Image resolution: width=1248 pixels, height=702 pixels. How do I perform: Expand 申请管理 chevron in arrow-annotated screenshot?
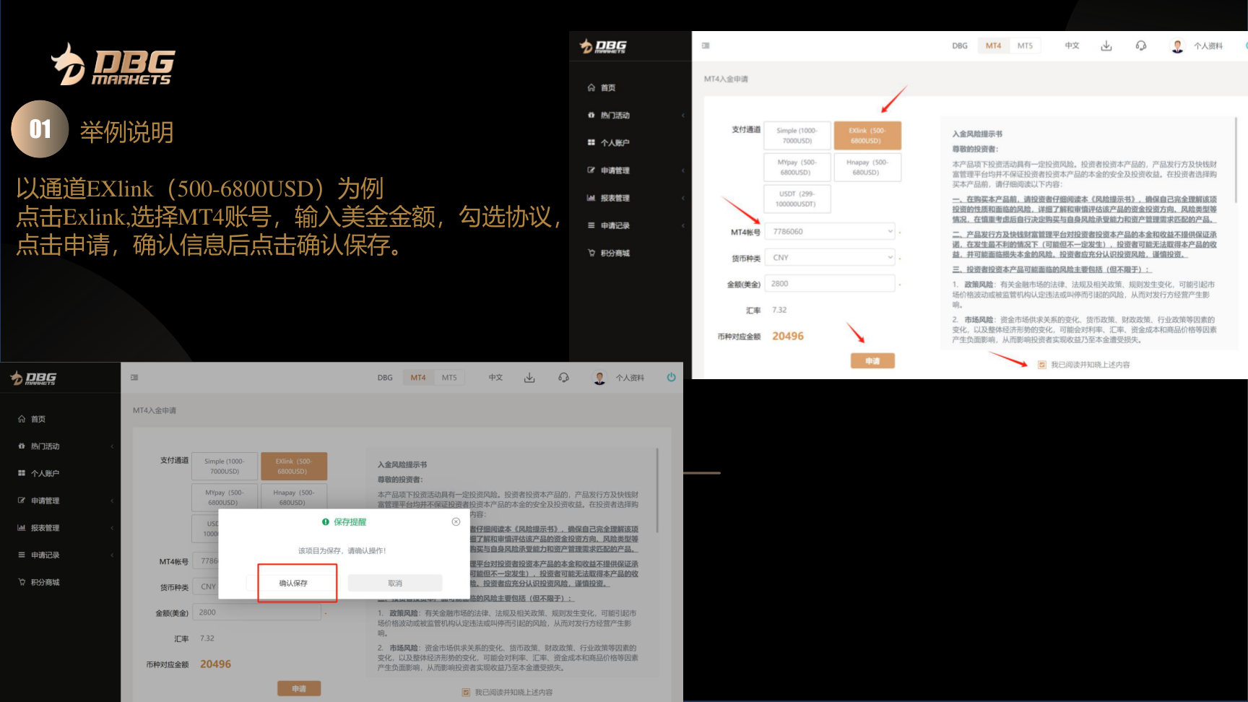(682, 170)
